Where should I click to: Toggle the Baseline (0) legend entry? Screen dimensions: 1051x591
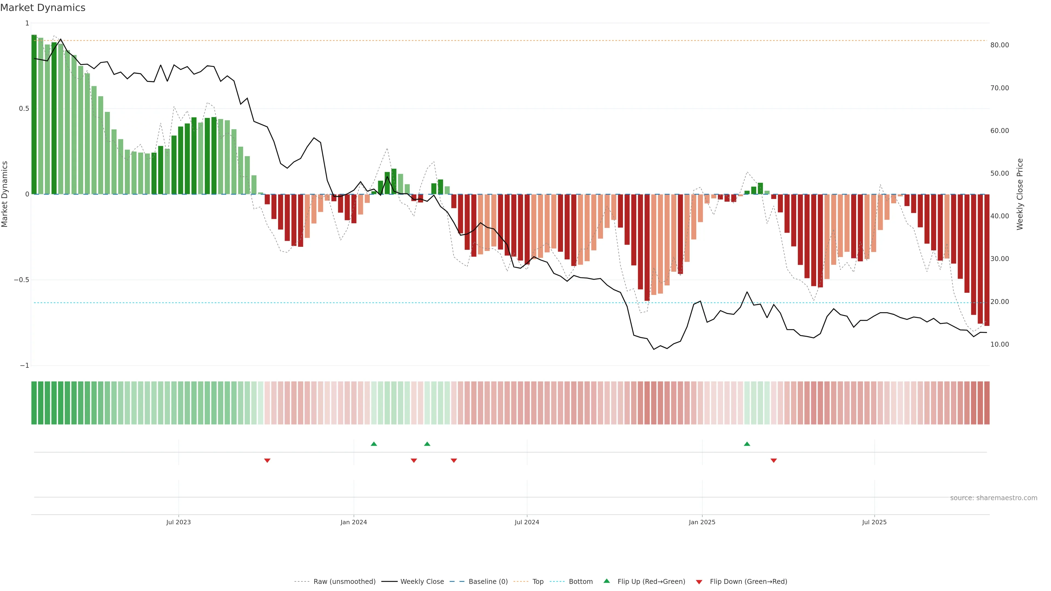tap(488, 581)
